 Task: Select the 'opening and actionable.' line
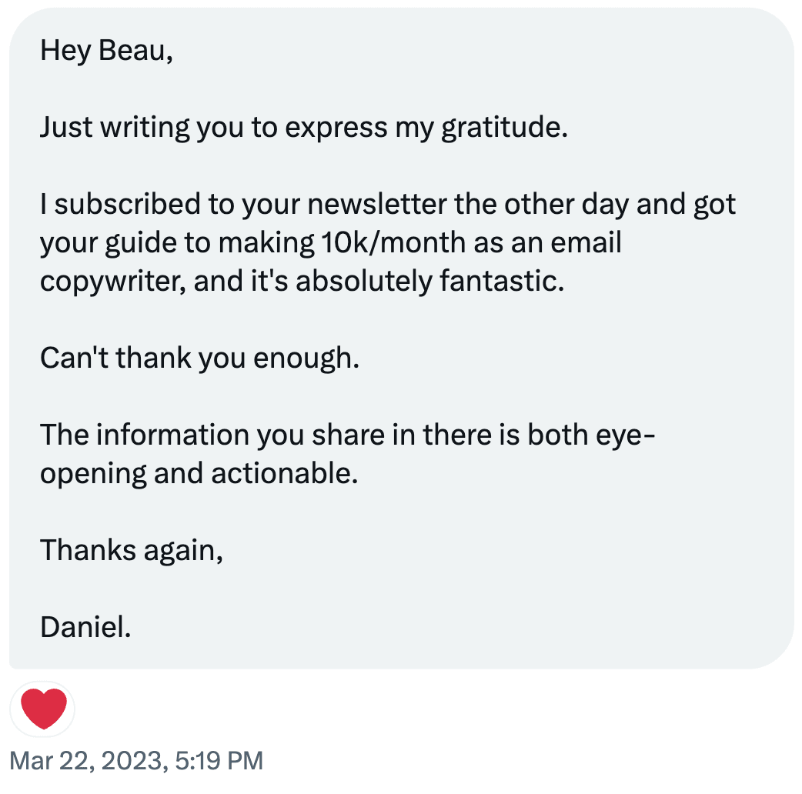(199, 474)
